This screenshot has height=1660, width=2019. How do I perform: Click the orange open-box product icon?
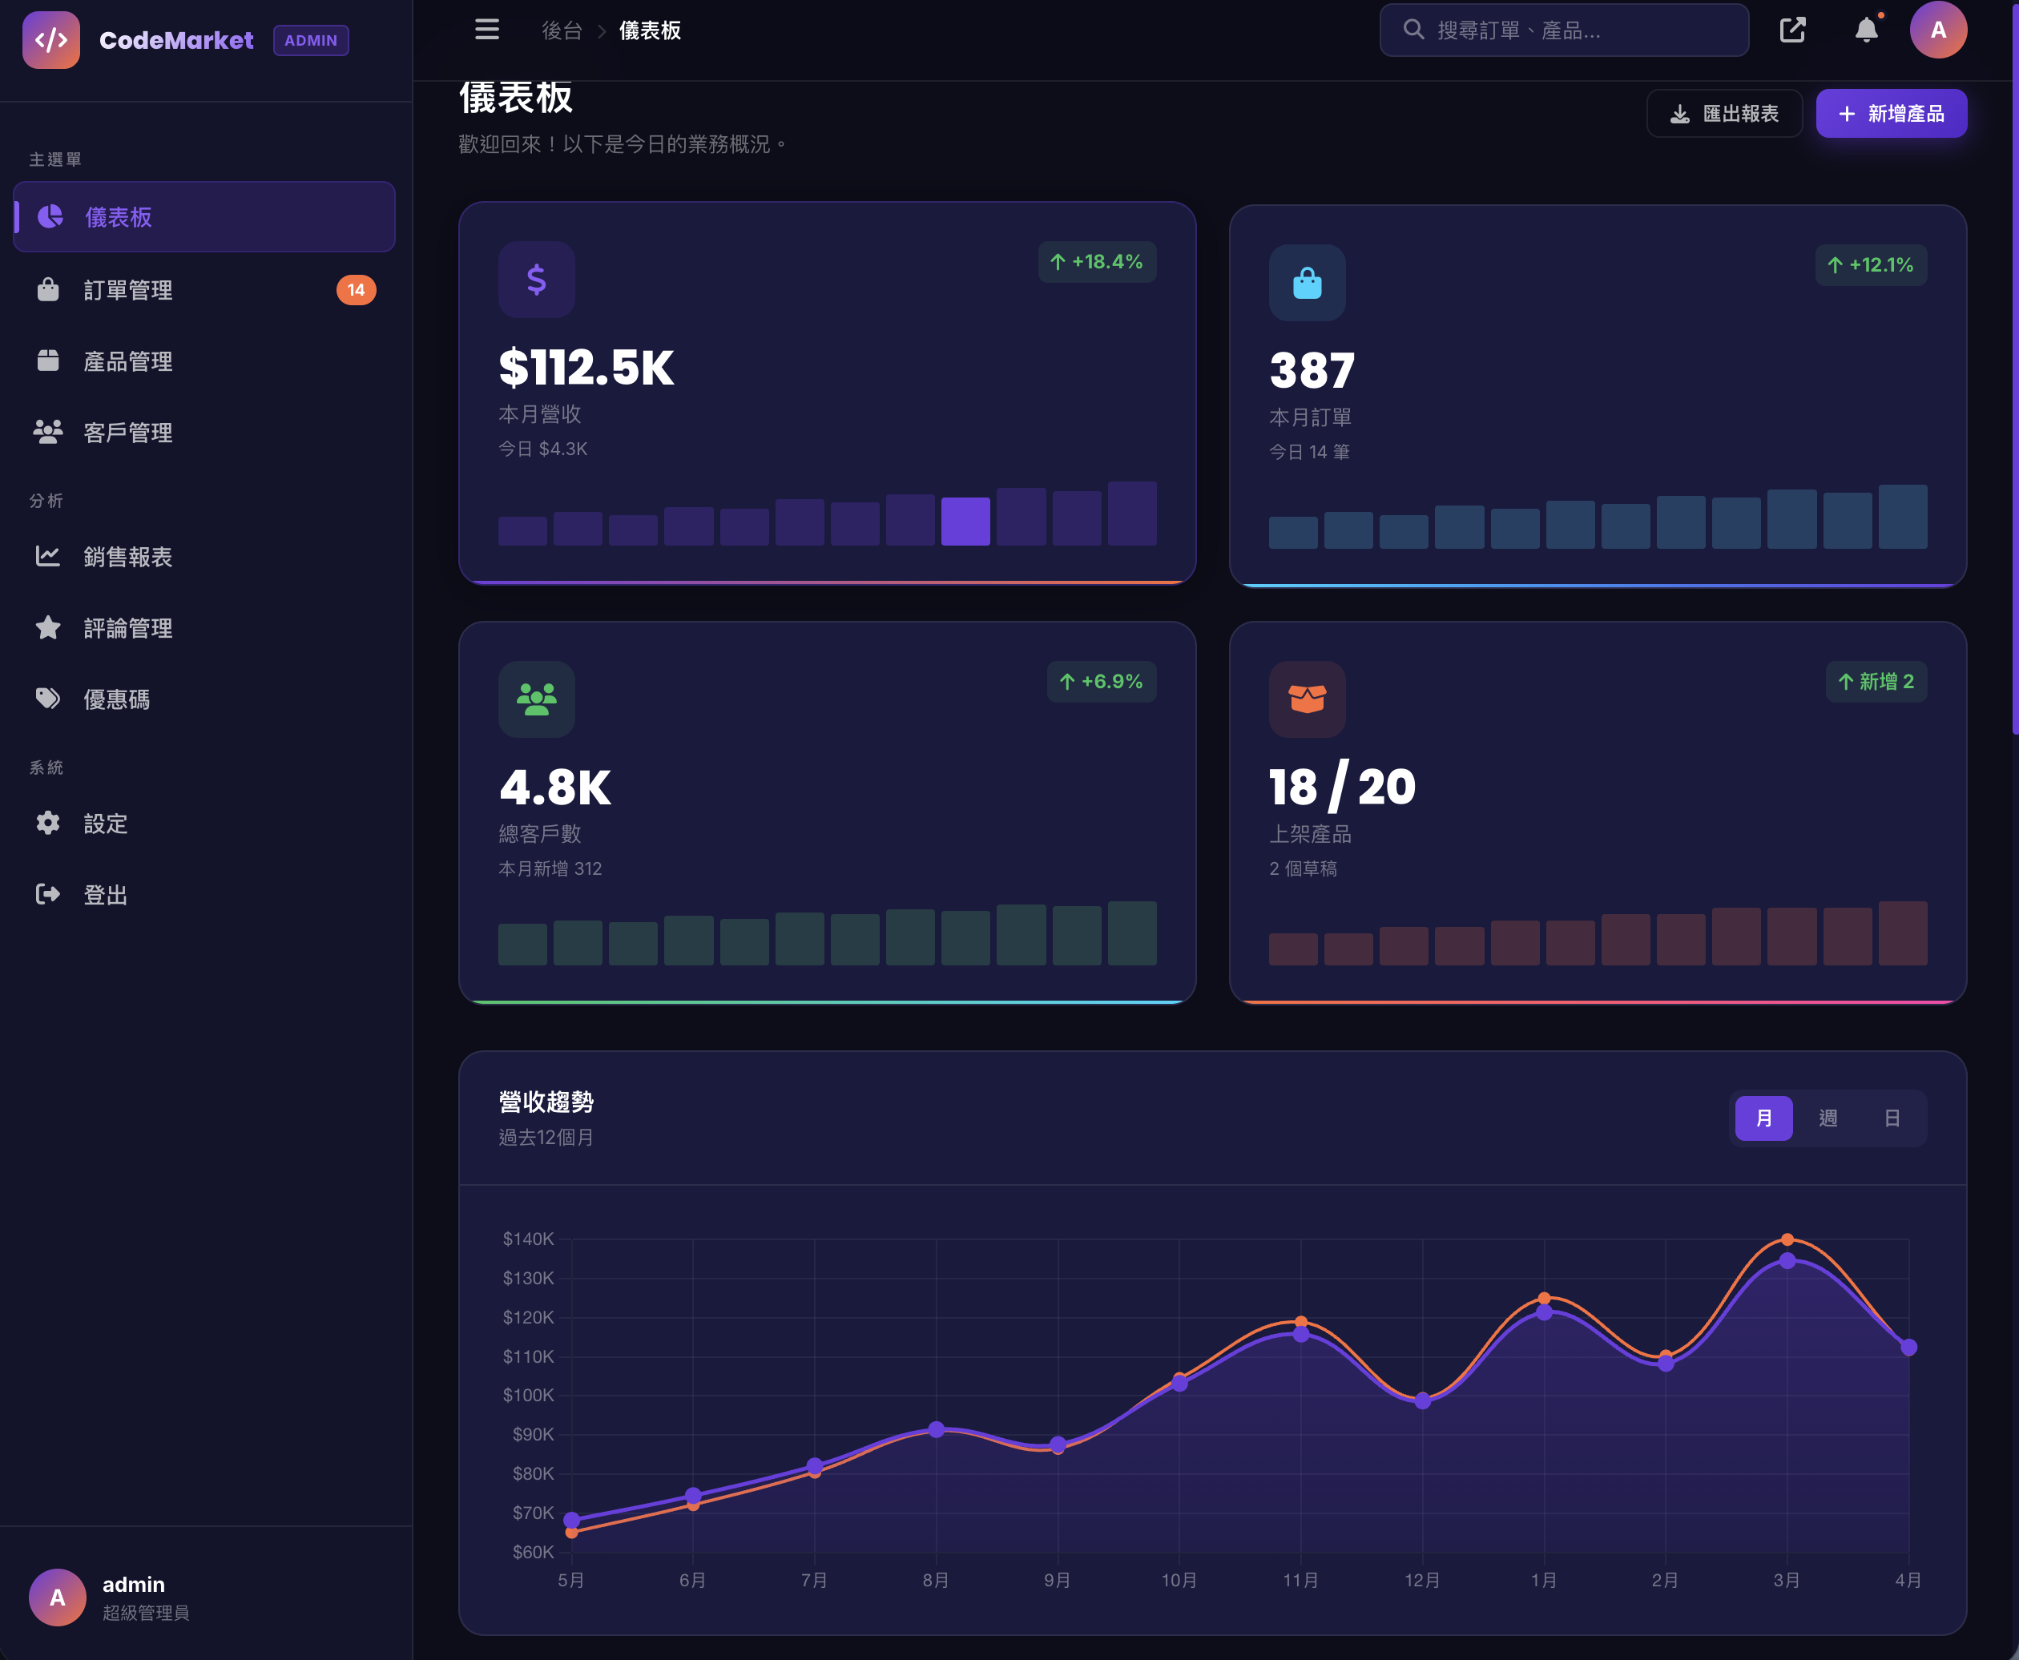tap(1307, 699)
